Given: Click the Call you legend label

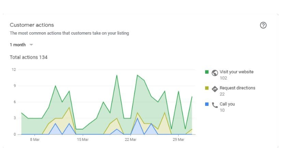Looking at the screenshot, I should pos(227,104).
